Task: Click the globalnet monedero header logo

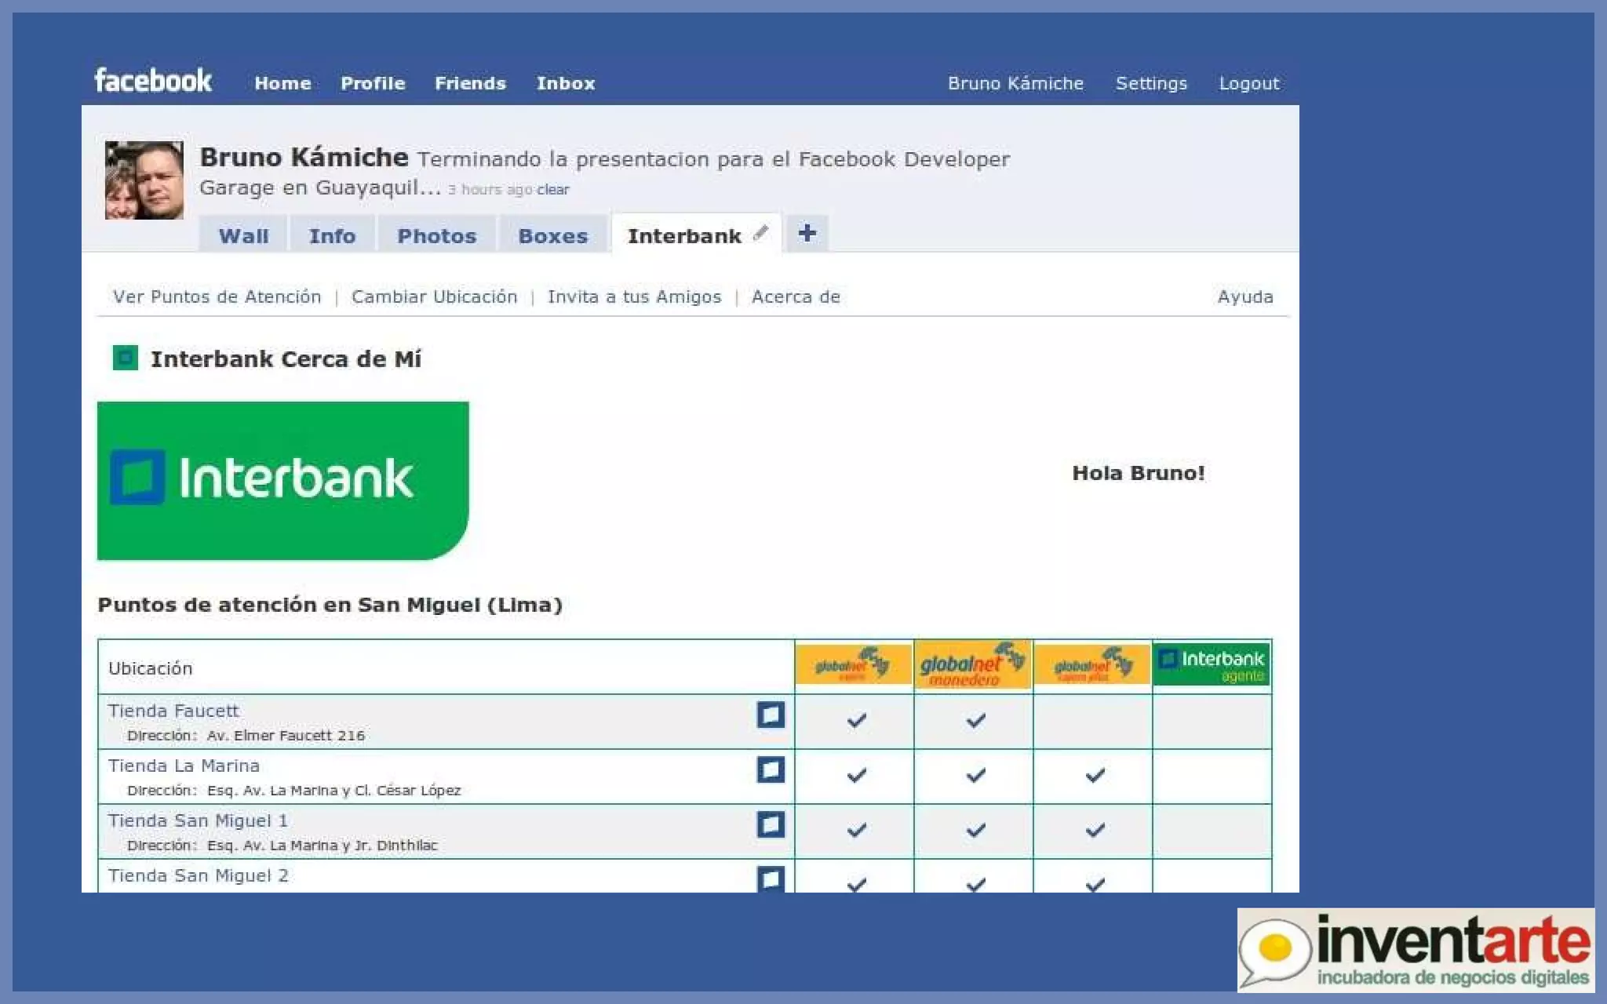Action: pyautogui.click(x=972, y=665)
